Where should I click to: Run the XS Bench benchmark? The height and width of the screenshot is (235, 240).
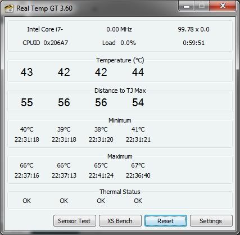[x=120, y=221]
